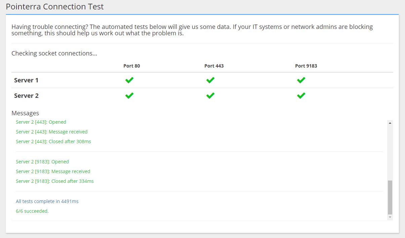
Task: Click the Pointerra Connection Test title
Action: [55, 6]
